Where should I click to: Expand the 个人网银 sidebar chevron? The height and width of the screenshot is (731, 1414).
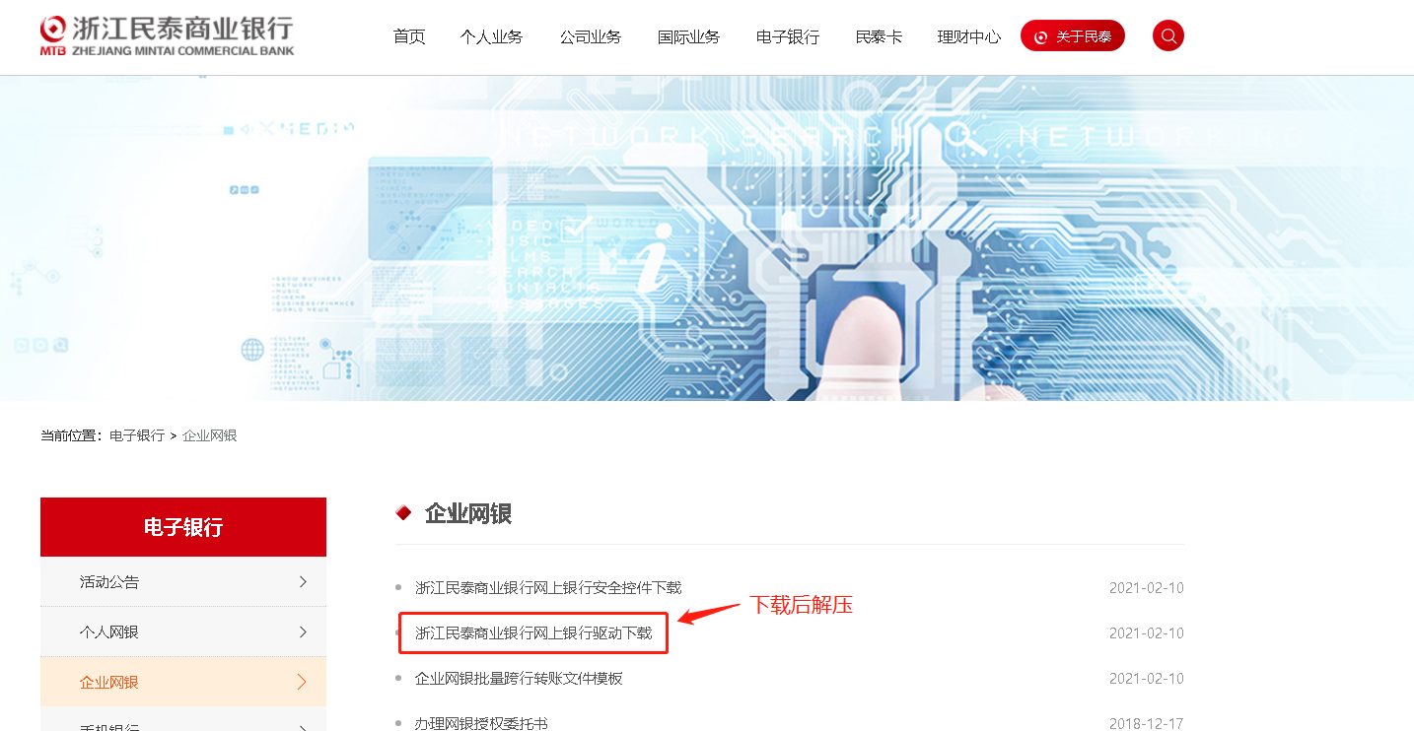(x=303, y=631)
